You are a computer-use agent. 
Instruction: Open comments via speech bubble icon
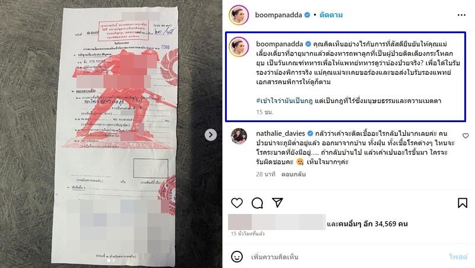click(257, 203)
